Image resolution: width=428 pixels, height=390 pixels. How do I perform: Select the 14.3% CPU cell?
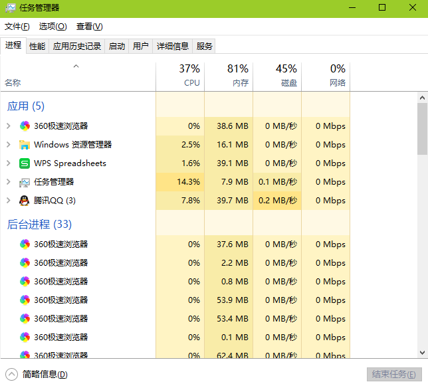[x=180, y=182]
